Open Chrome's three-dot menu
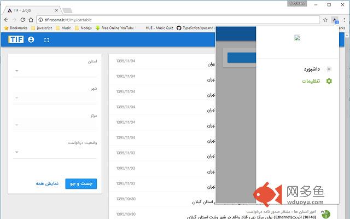The image size is (350, 219). pos(344,20)
